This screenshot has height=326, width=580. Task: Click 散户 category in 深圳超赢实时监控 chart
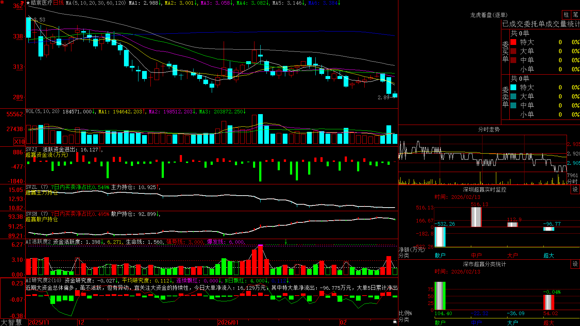tap(440, 255)
